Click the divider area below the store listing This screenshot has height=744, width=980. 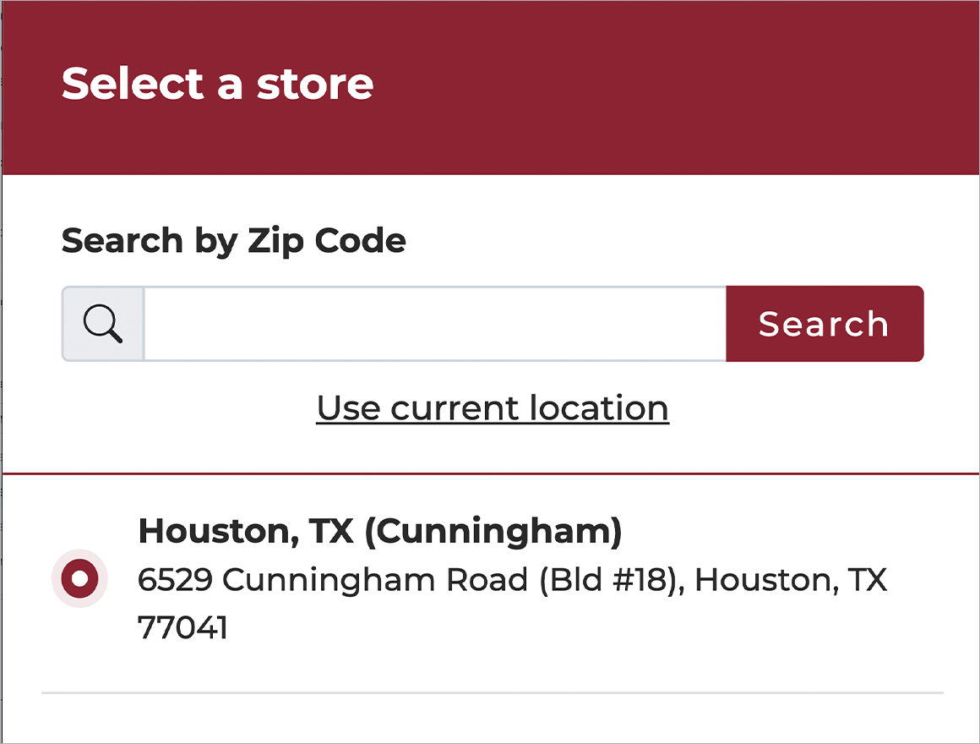(490, 693)
